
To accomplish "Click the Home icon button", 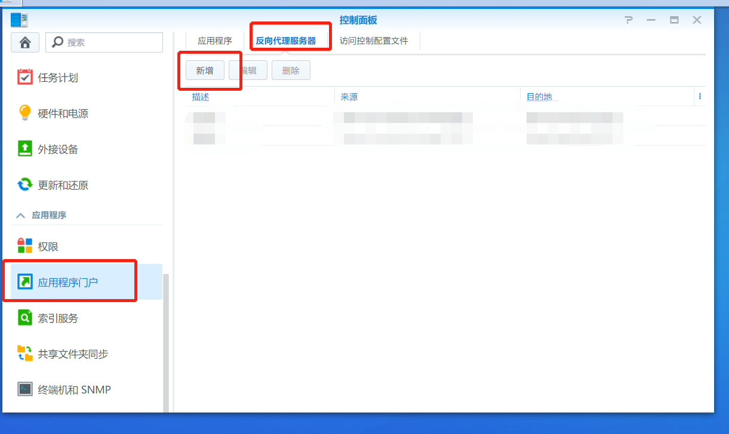I will [25, 42].
